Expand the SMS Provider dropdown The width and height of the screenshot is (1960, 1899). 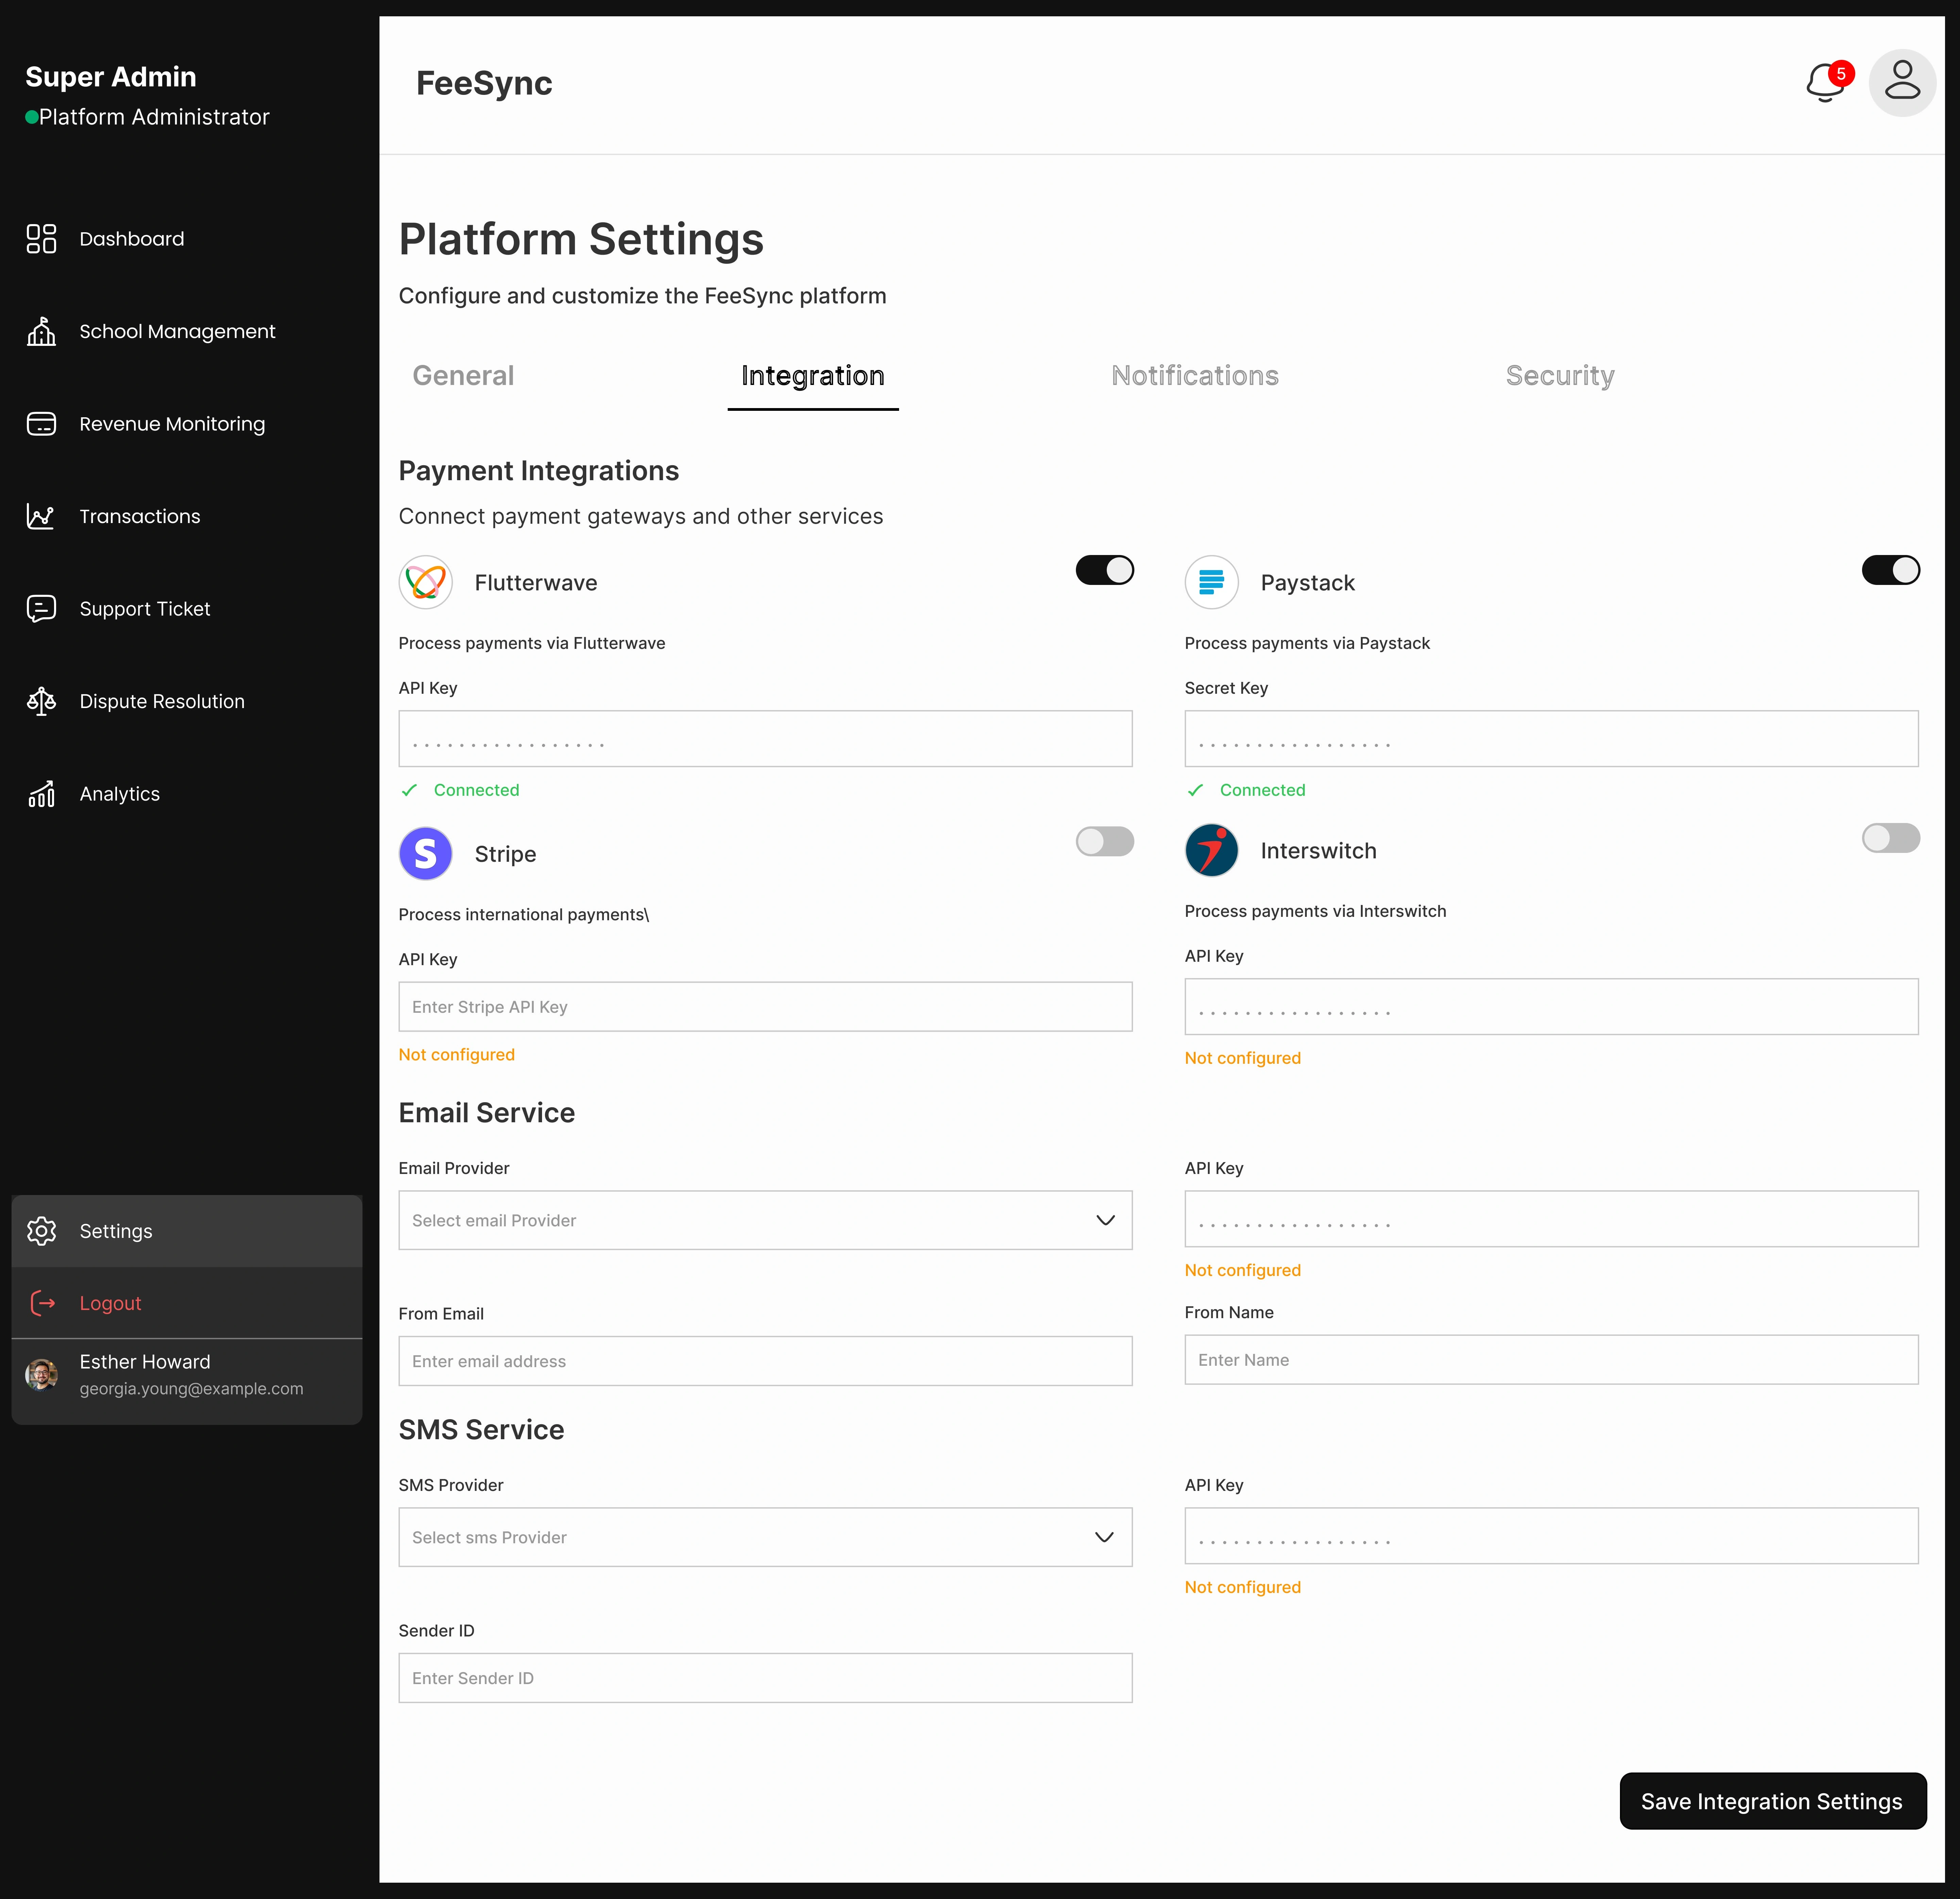click(766, 1537)
